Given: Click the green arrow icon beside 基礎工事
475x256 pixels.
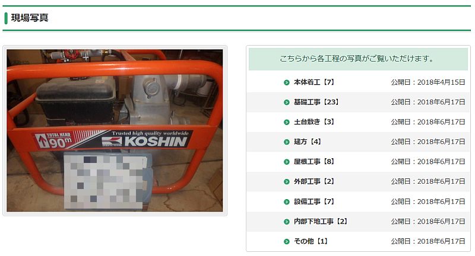Looking at the screenshot, I should (x=287, y=102).
